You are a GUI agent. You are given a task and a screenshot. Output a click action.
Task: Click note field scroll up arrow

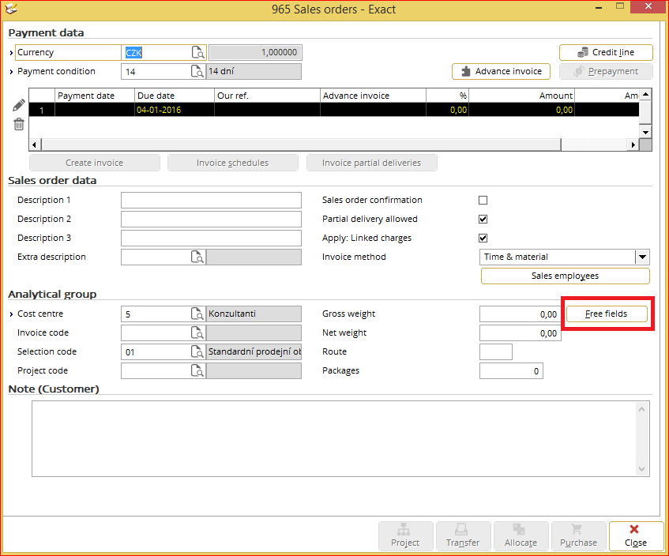click(641, 409)
